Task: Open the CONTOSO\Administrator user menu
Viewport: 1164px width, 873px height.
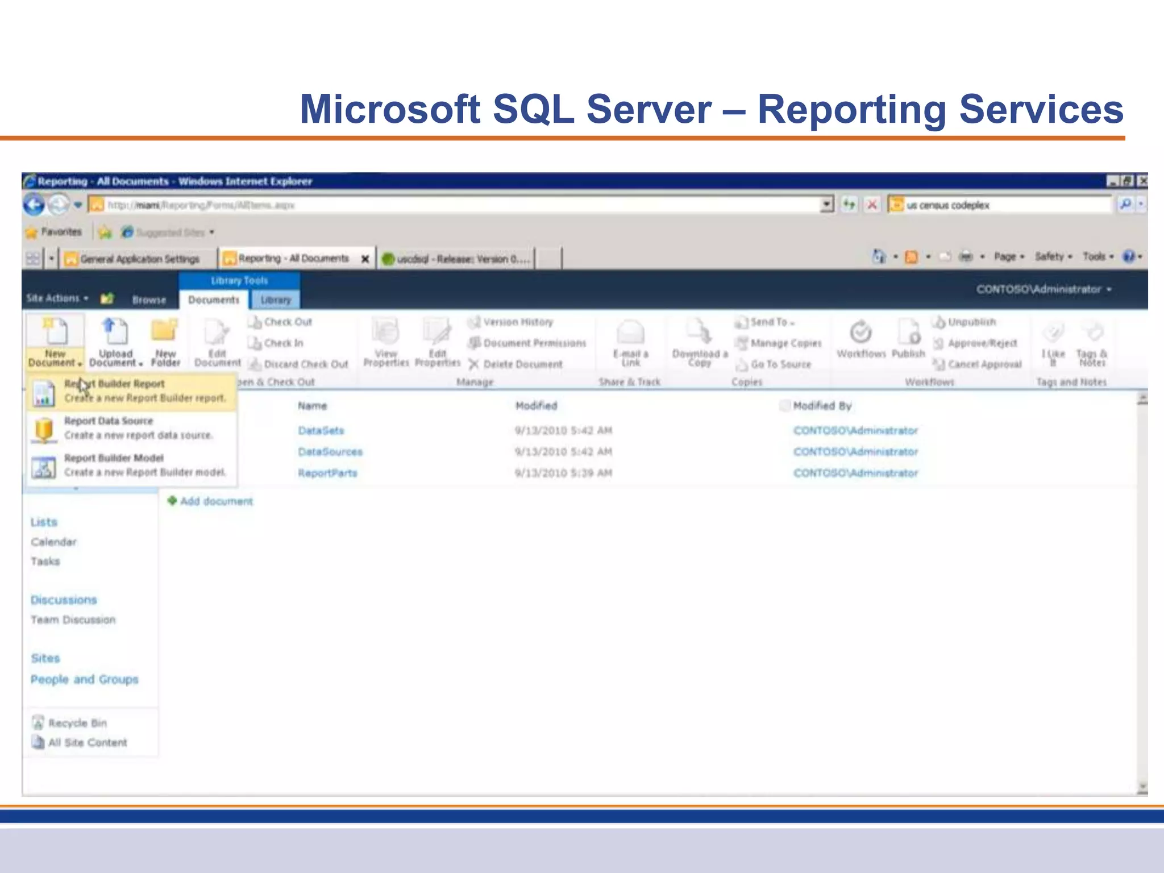Action: [x=1044, y=289]
